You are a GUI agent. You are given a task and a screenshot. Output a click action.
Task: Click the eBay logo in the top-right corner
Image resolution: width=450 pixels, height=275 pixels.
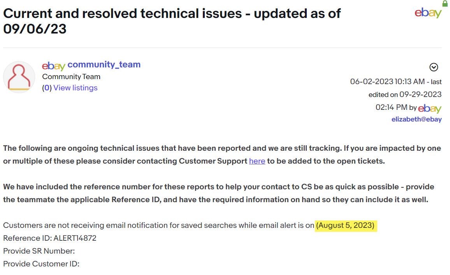point(428,13)
